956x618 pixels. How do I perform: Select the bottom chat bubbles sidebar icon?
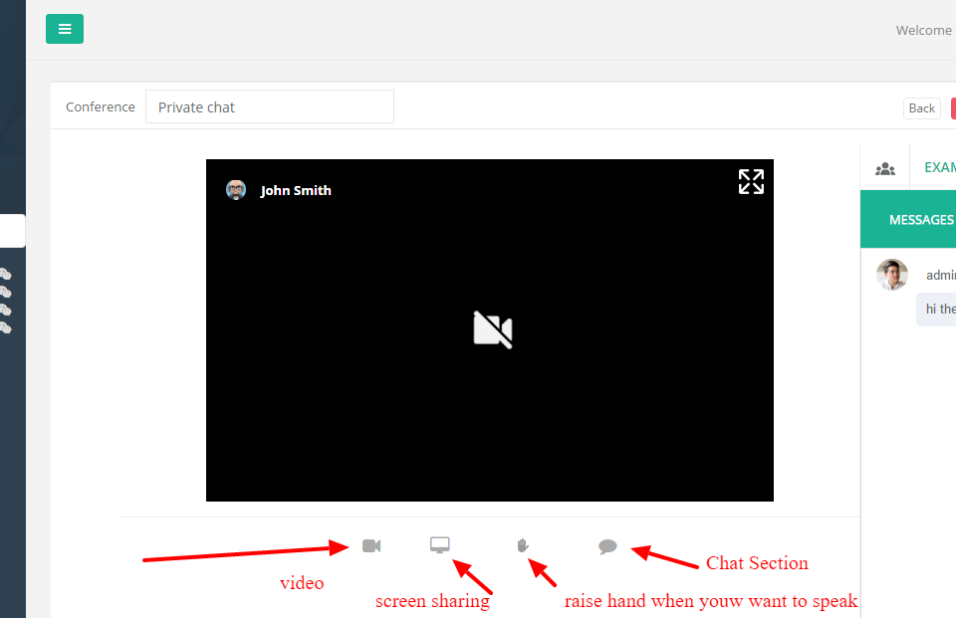coord(5,327)
